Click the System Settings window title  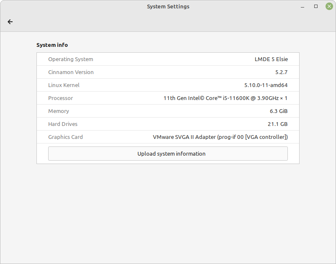168,7
